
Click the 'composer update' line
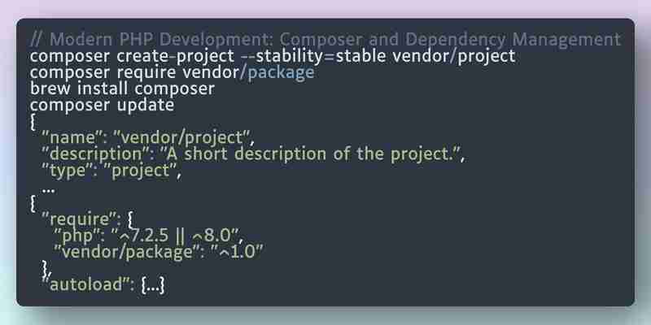[103, 105]
